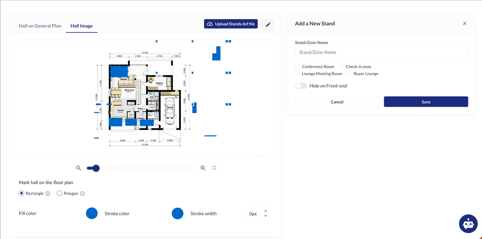
Task: Select the Hall Image tab
Action: point(81,26)
